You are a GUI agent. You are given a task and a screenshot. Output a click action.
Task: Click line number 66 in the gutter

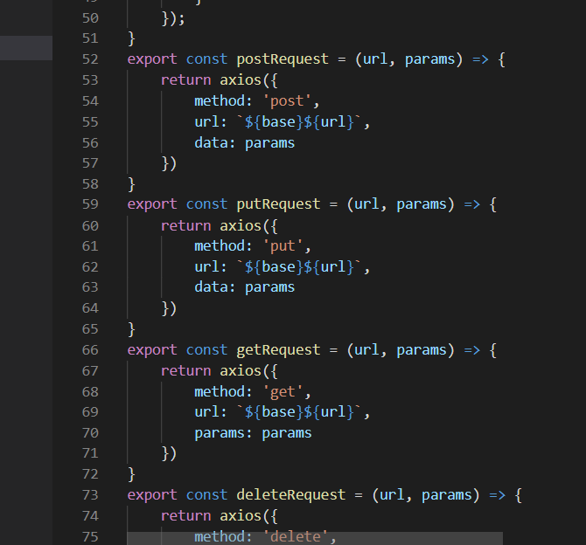90,350
